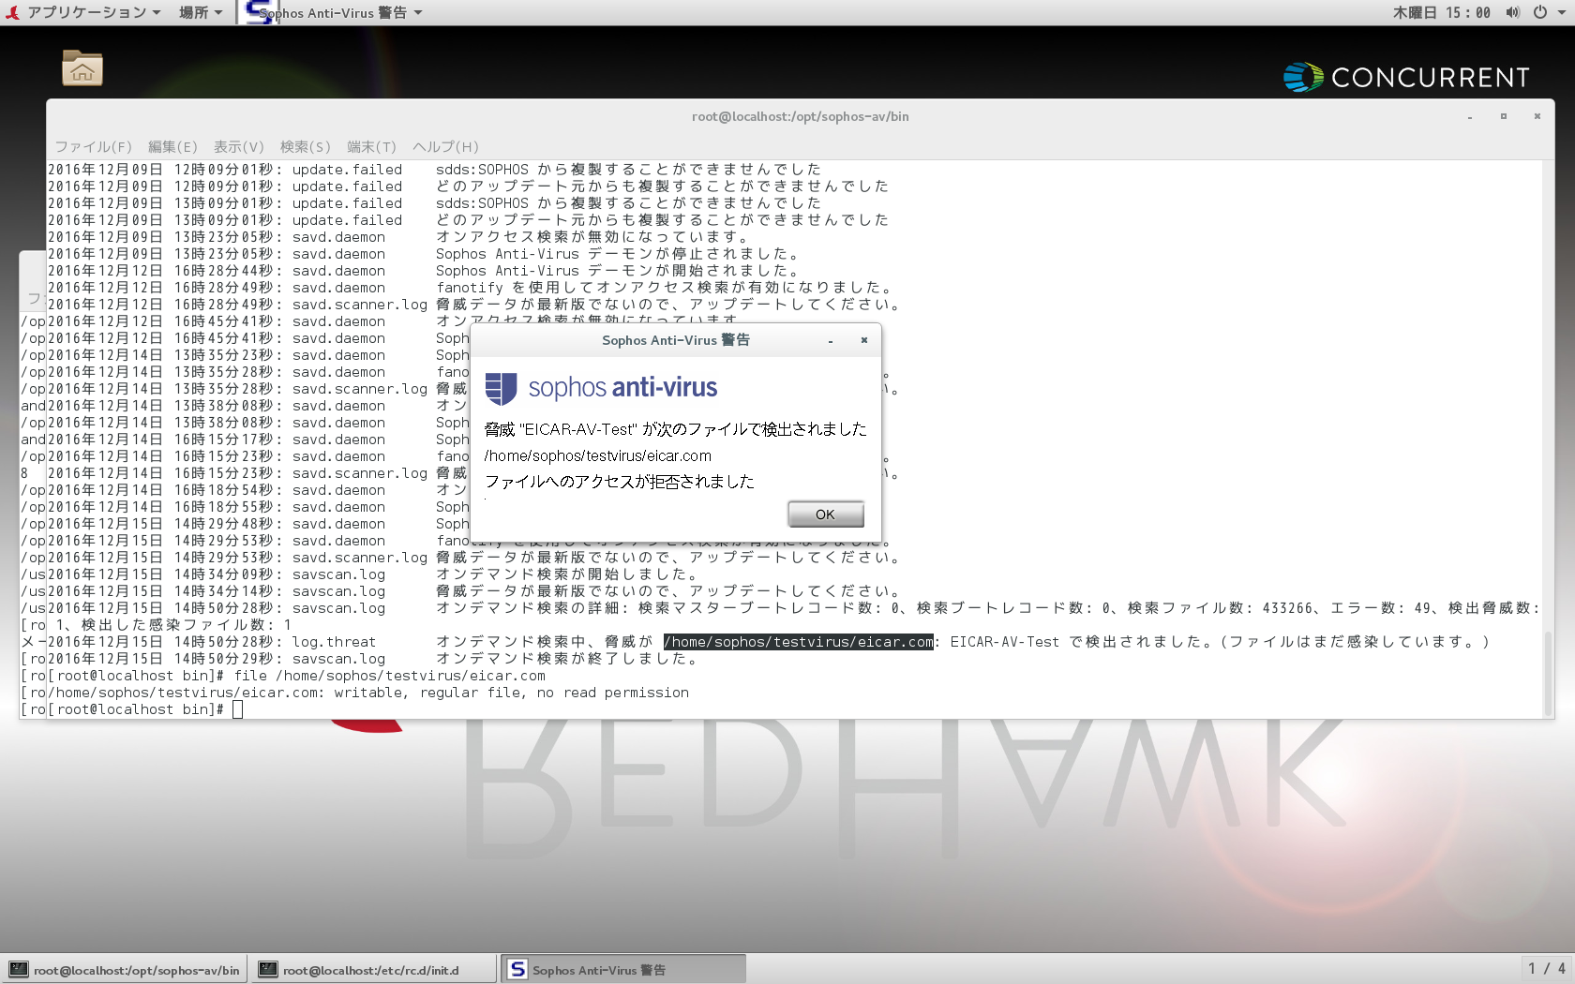Open the ファイル(F) terminal menu
1575x984 pixels.
[x=94, y=146]
